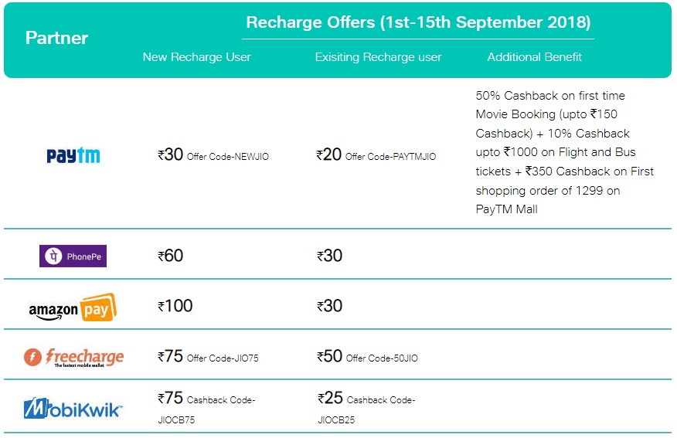Select the New Recharge User header
This screenshot has width=677, height=438.
click(196, 57)
